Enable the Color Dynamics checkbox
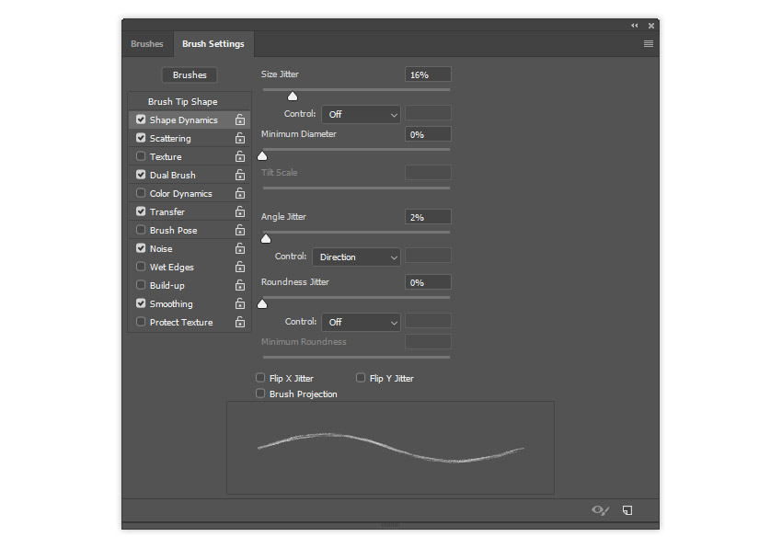The width and height of the screenshot is (782, 548). coord(141,193)
